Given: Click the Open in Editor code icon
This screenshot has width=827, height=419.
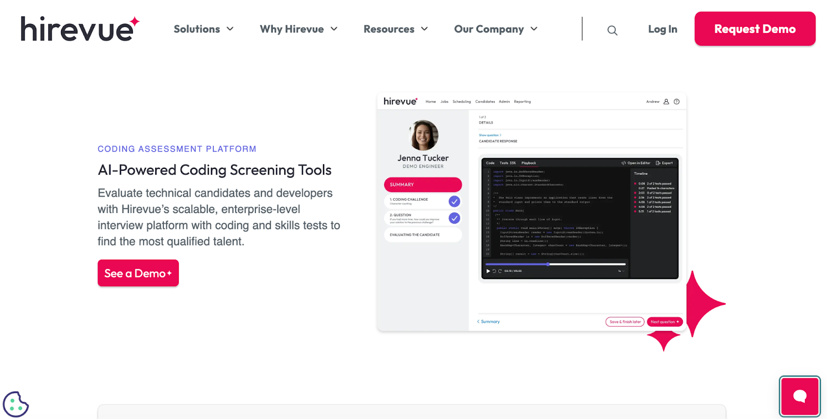Looking at the screenshot, I should [624, 163].
